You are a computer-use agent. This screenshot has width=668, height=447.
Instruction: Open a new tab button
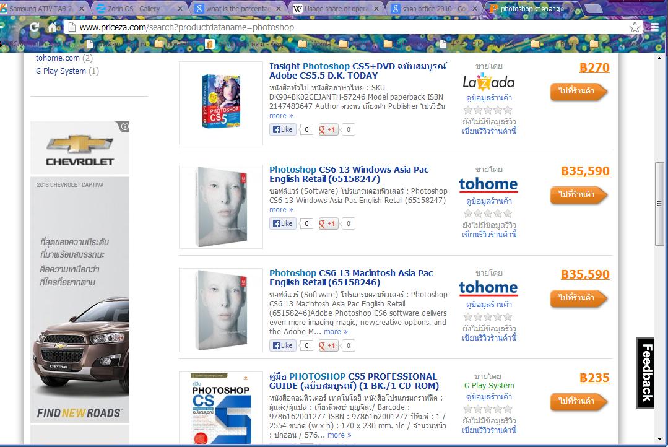[x=594, y=9]
